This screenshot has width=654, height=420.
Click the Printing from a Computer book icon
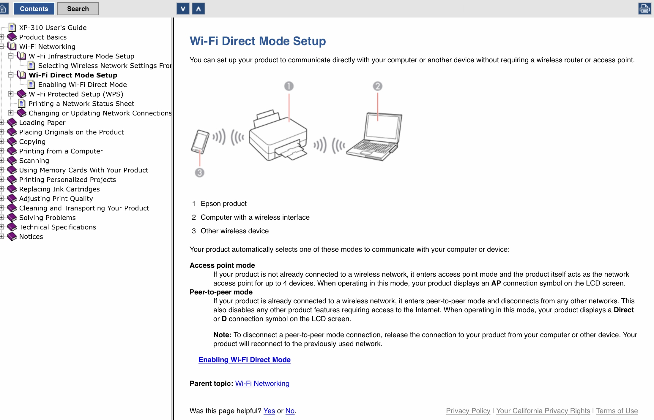click(x=12, y=151)
